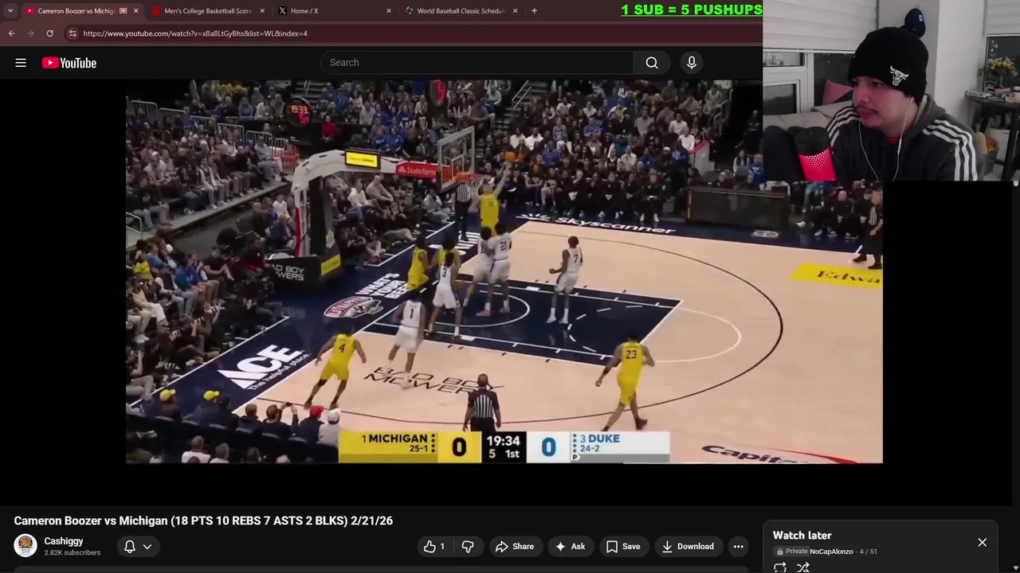Screen dimensions: 1020x573
Task: Save the video to a playlist
Action: click(623, 547)
